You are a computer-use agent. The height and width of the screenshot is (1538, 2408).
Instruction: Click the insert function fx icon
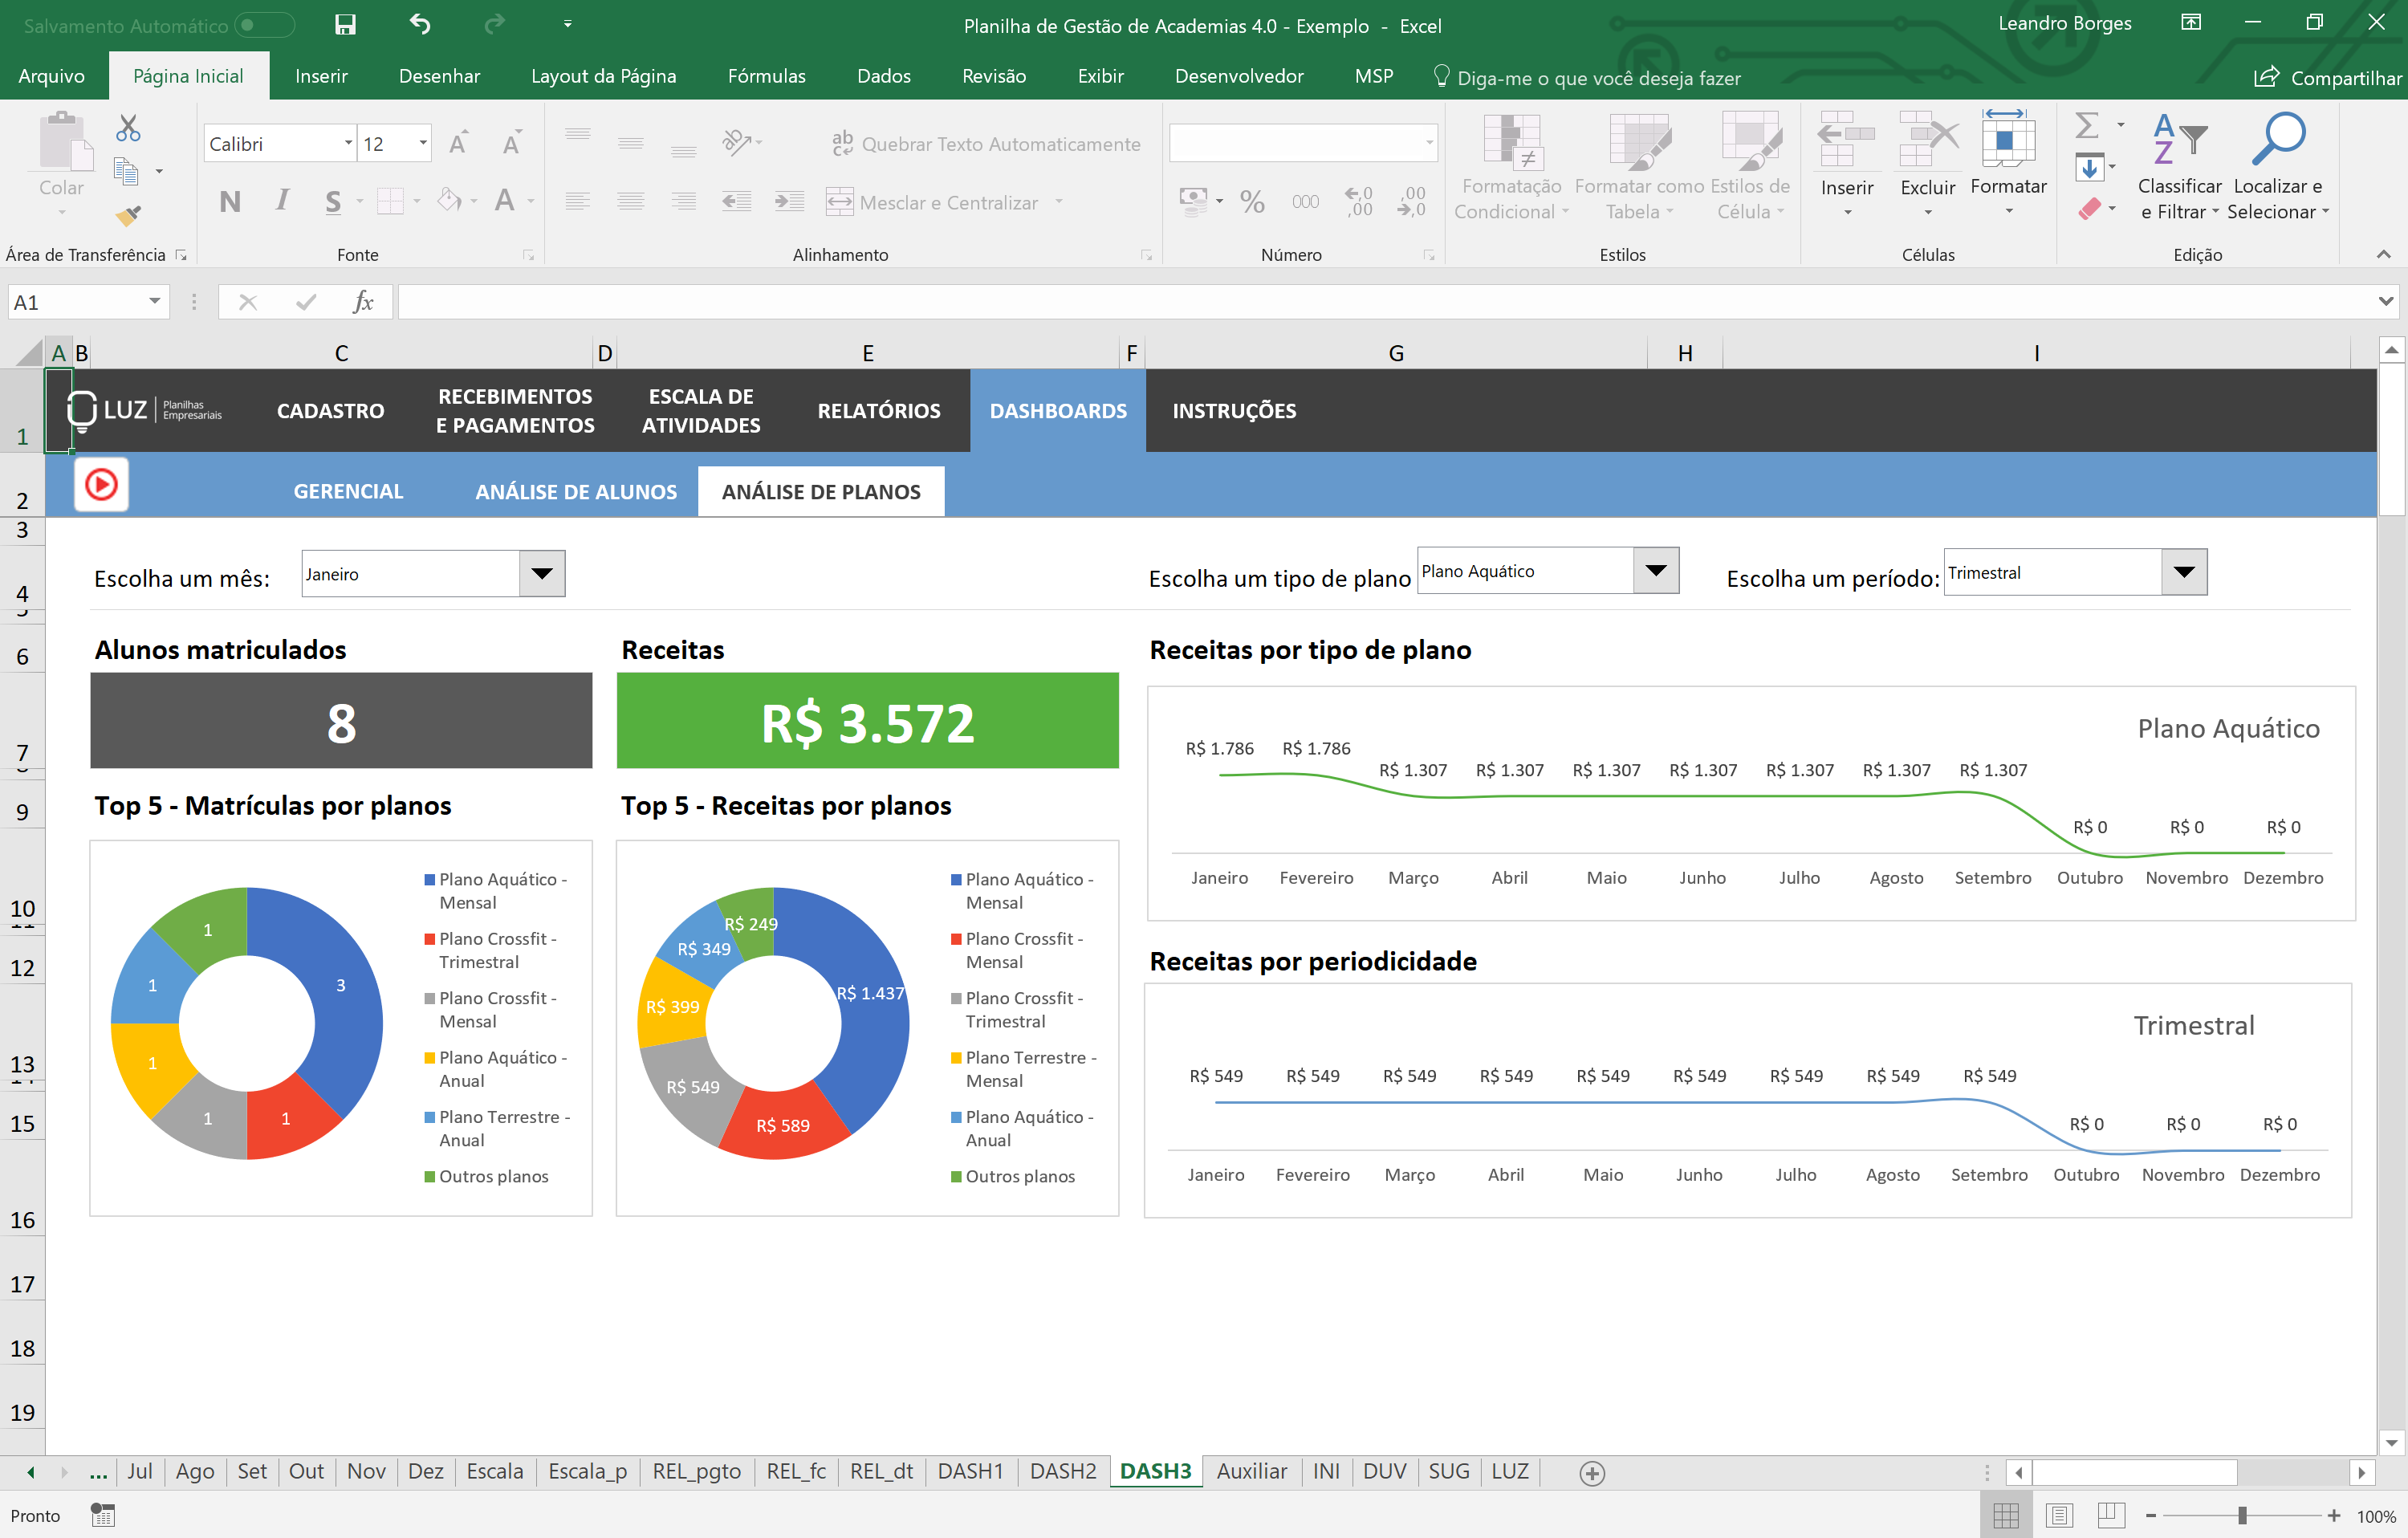pos(363,302)
